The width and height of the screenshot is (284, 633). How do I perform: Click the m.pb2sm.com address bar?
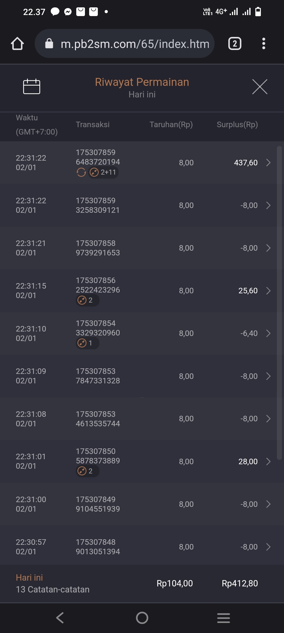135,44
